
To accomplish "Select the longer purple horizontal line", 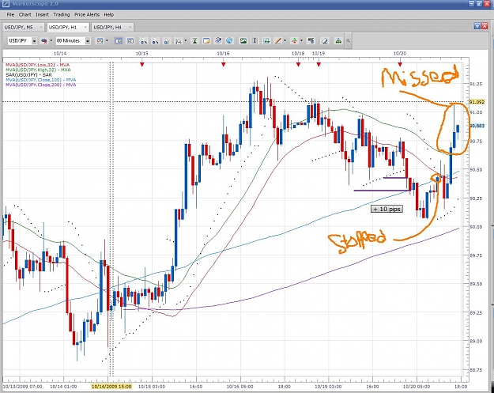I will (x=382, y=191).
